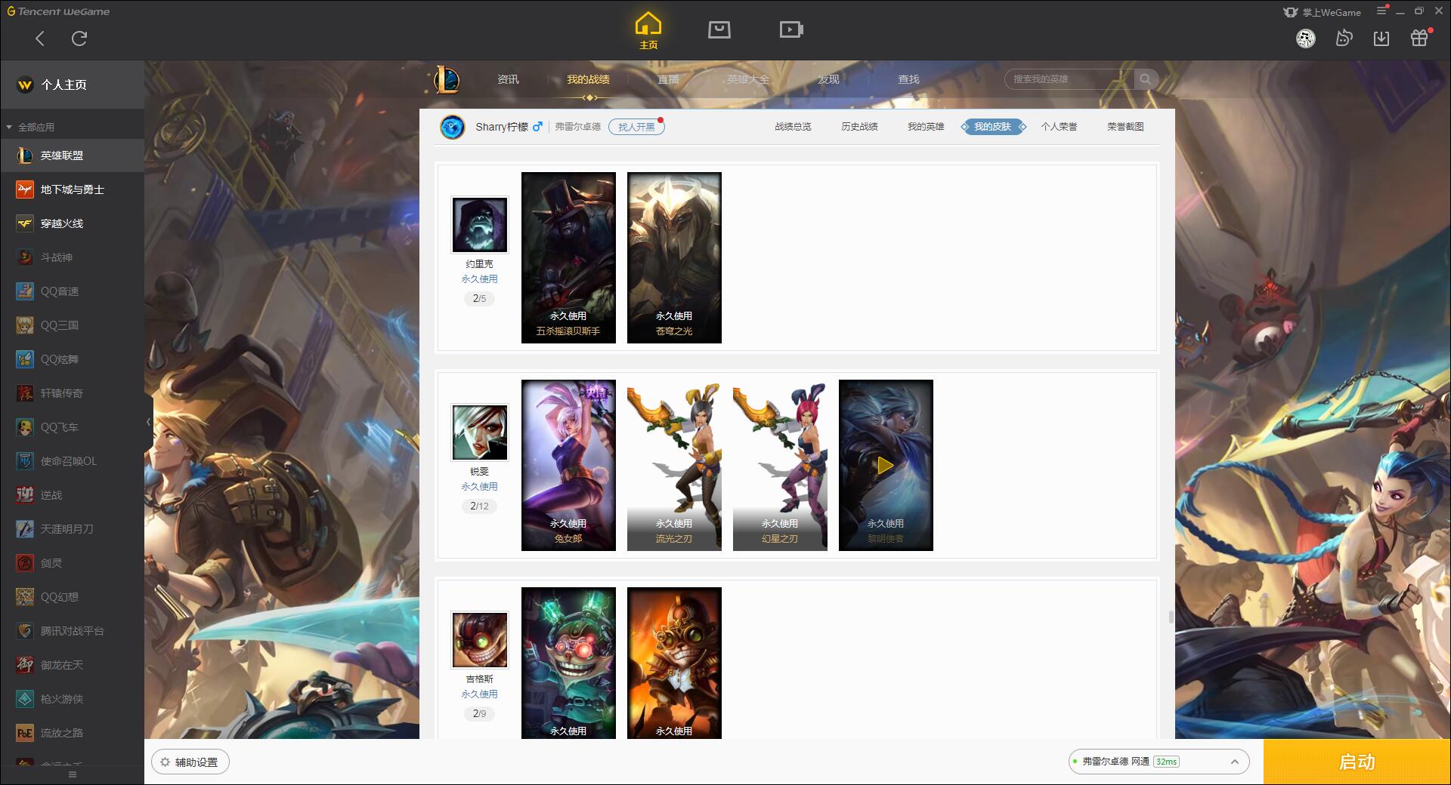The width and height of the screenshot is (1451, 785).
Task: Open the 辅助设置 settings button
Action: (x=190, y=762)
